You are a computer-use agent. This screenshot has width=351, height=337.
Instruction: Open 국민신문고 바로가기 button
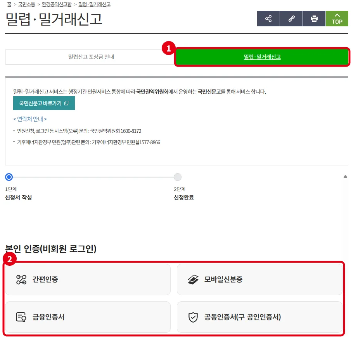coord(44,103)
